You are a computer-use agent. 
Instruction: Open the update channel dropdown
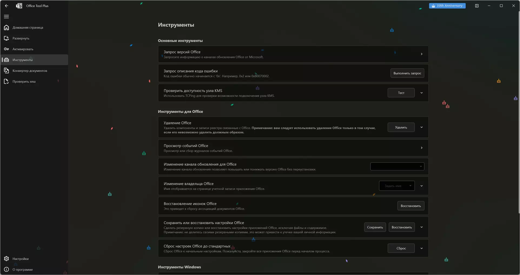pyautogui.click(x=397, y=166)
